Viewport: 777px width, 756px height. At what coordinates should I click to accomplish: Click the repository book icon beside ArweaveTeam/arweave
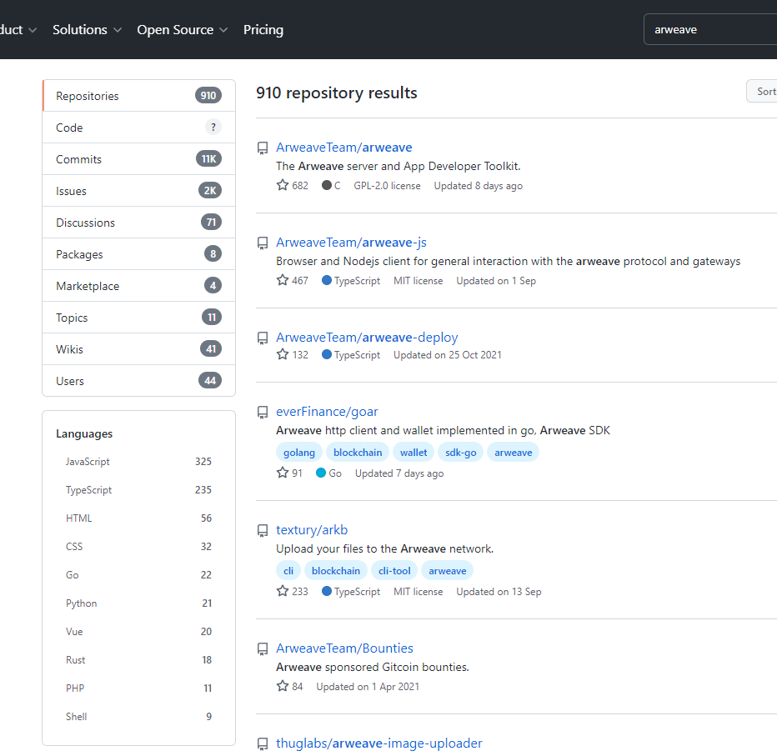tap(262, 148)
